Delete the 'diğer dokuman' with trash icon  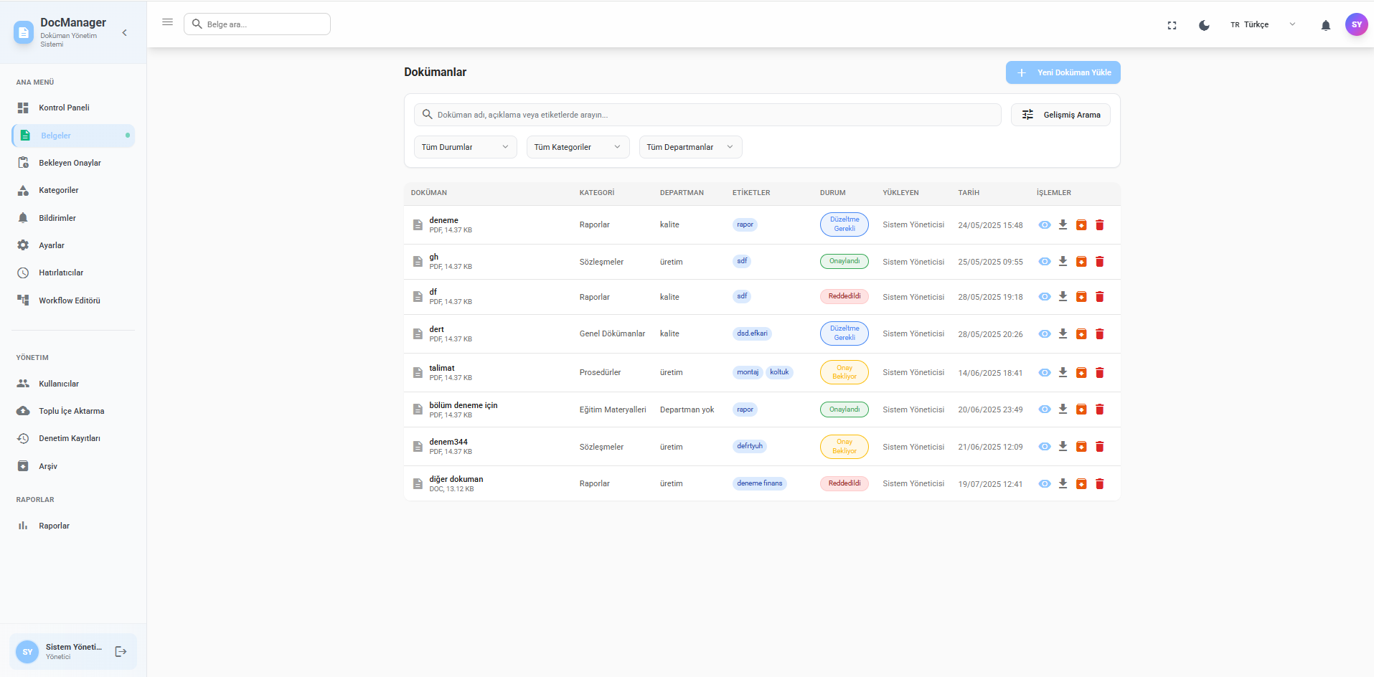click(1099, 483)
